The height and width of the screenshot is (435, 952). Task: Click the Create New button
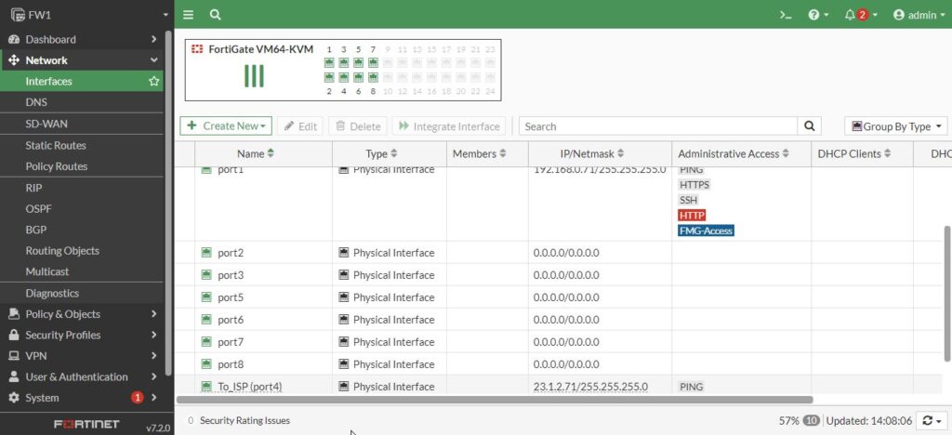[225, 126]
